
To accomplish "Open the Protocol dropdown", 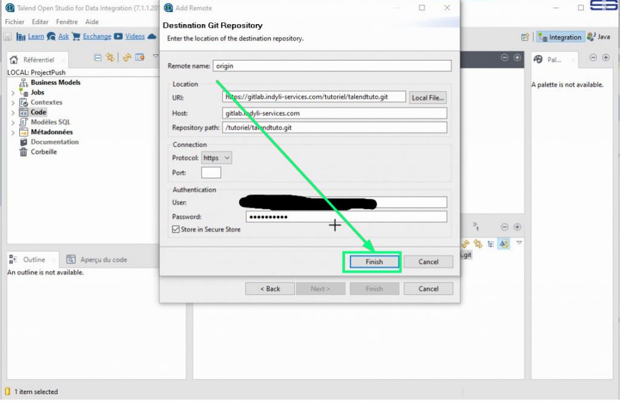I will click(x=216, y=158).
